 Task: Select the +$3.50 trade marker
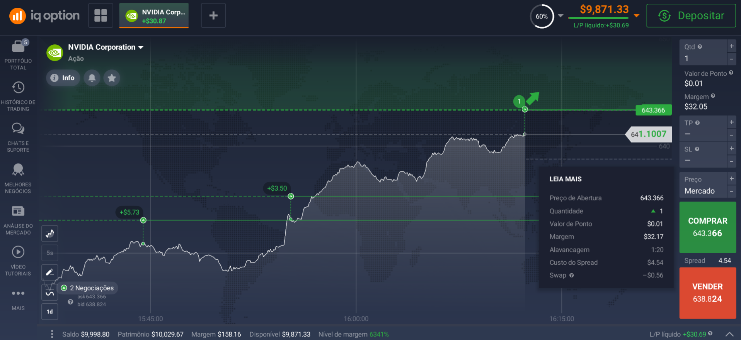(x=277, y=188)
